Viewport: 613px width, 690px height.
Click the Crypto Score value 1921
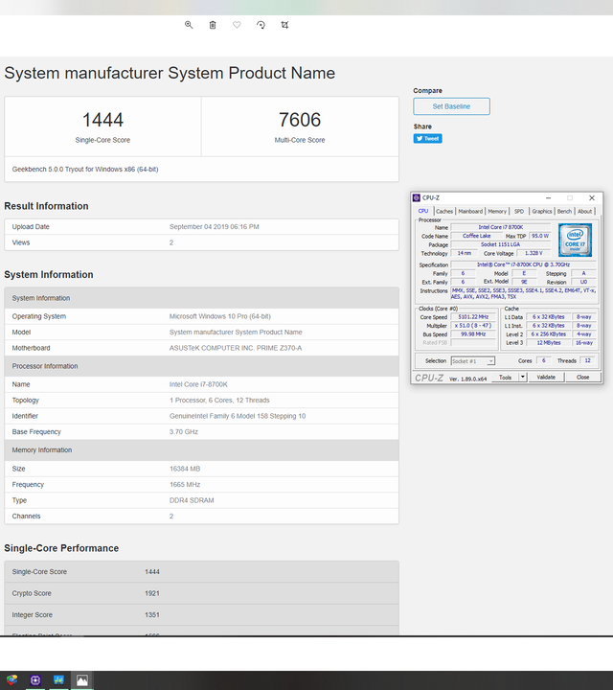pos(152,593)
